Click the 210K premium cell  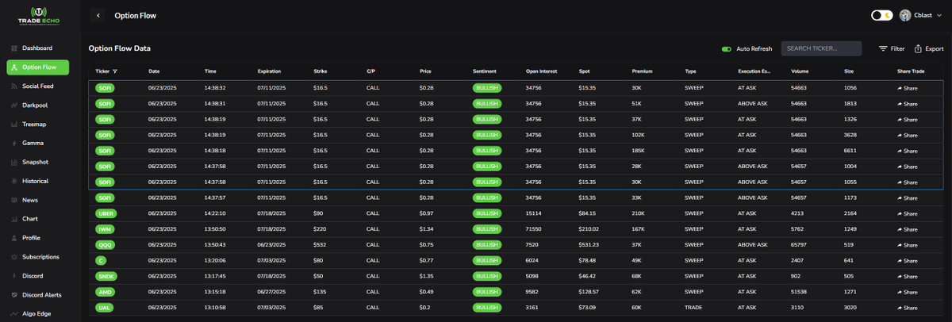click(638, 213)
